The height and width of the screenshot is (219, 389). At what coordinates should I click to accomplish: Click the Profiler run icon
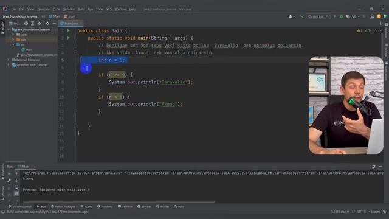pyautogui.click(x=354, y=16)
